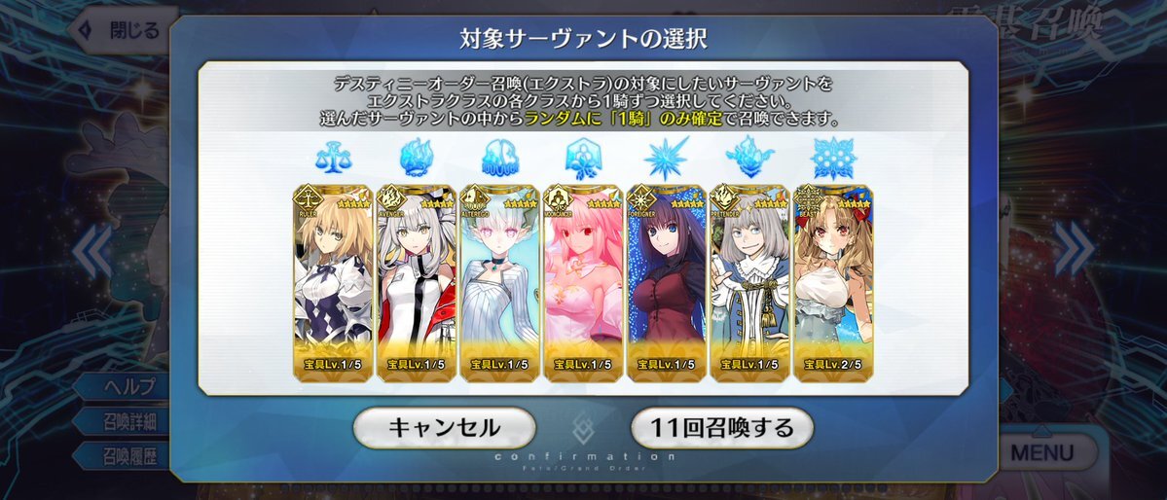Select the gray-haired Pretender servant card
This screenshot has height=500, width=1167.
tap(749, 283)
